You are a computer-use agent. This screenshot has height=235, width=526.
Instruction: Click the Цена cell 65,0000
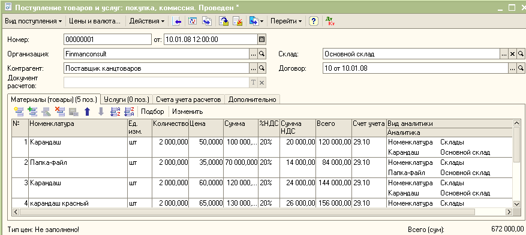(206, 203)
